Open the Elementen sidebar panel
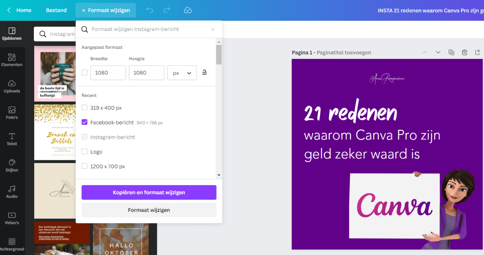 [12, 60]
